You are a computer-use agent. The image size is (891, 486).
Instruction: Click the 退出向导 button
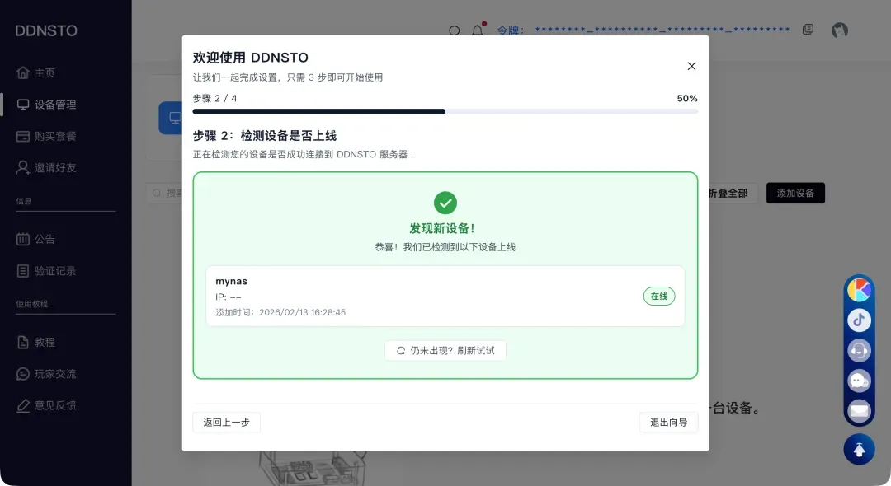[668, 423]
